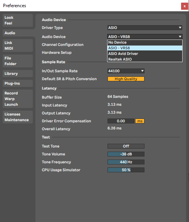The width and height of the screenshot is (189, 222).
Task: Pick Realtek ASIO from the device list
Action: pyautogui.click(x=145, y=59)
